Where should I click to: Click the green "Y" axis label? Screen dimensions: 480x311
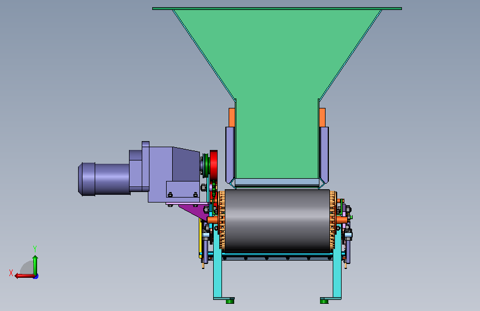pos(35,248)
